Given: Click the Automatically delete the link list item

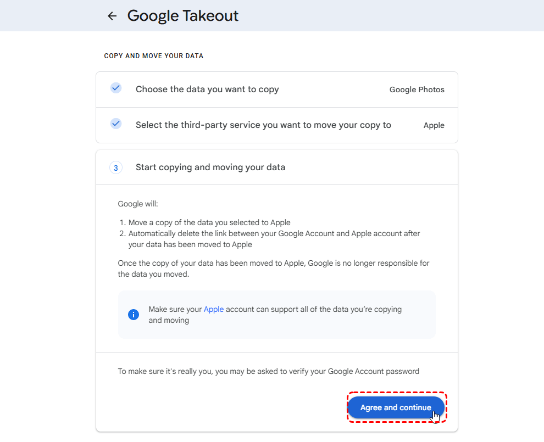Looking at the screenshot, I should coord(274,239).
